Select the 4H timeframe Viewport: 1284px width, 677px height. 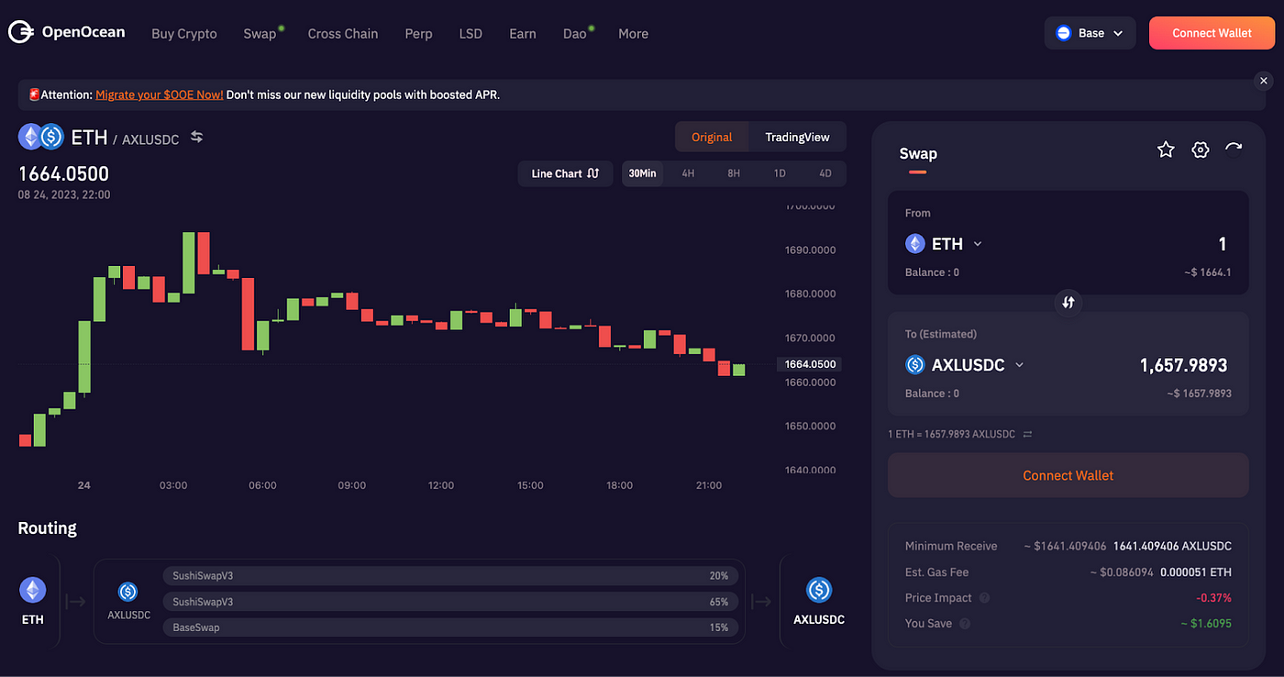(688, 173)
